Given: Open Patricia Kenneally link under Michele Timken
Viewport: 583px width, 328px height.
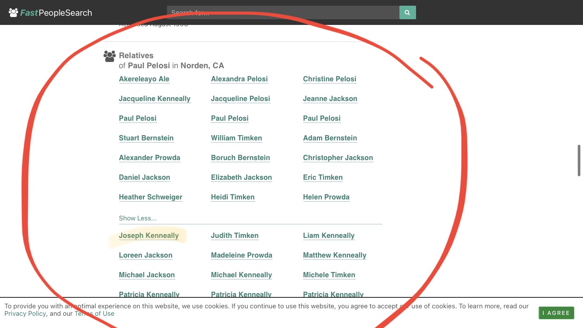Looking at the screenshot, I should click(333, 294).
